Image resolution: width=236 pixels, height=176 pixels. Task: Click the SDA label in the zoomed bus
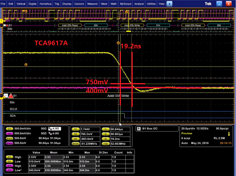[13, 116]
